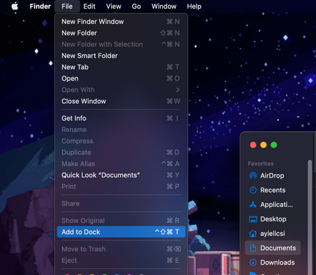Click dimmed New Folder with Selection
The image size is (316, 275).
click(121, 44)
